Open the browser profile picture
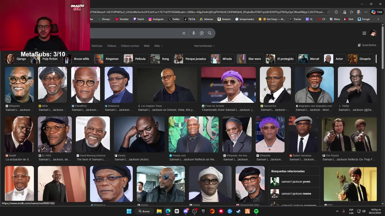The height and width of the screenshot is (216, 385). (359, 12)
